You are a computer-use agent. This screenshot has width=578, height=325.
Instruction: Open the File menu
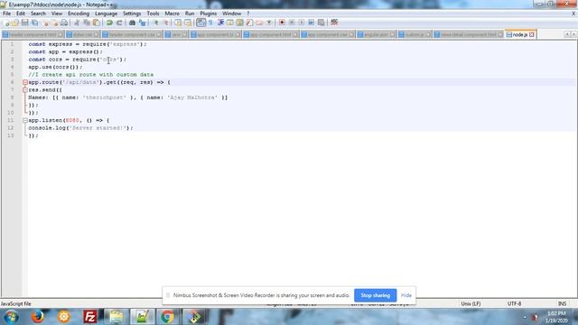click(6, 14)
